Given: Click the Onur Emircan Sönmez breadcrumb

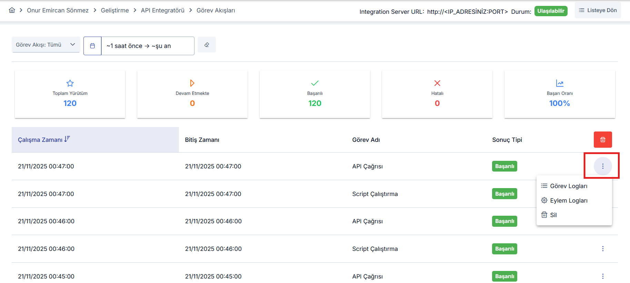Looking at the screenshot, I should click(58, 10).
